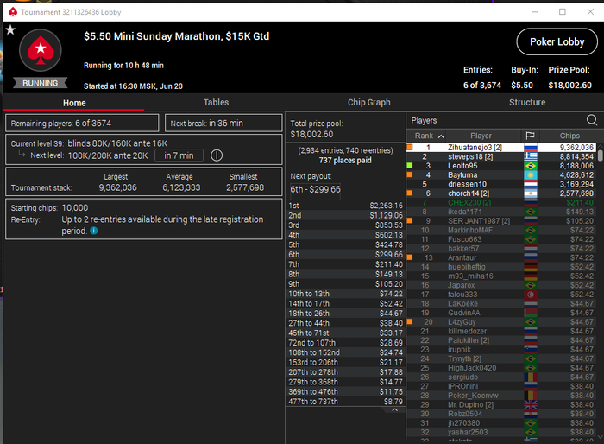Screen dimensions: 604x444
Task: Click the blue re-entry info icon
Action: click(93, 231)
